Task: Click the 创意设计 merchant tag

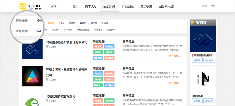Action: point(98,85)
